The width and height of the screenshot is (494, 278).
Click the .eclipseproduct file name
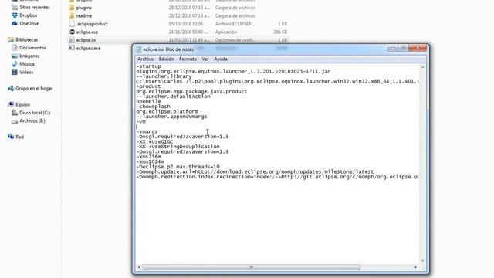[x=92, y=24]
